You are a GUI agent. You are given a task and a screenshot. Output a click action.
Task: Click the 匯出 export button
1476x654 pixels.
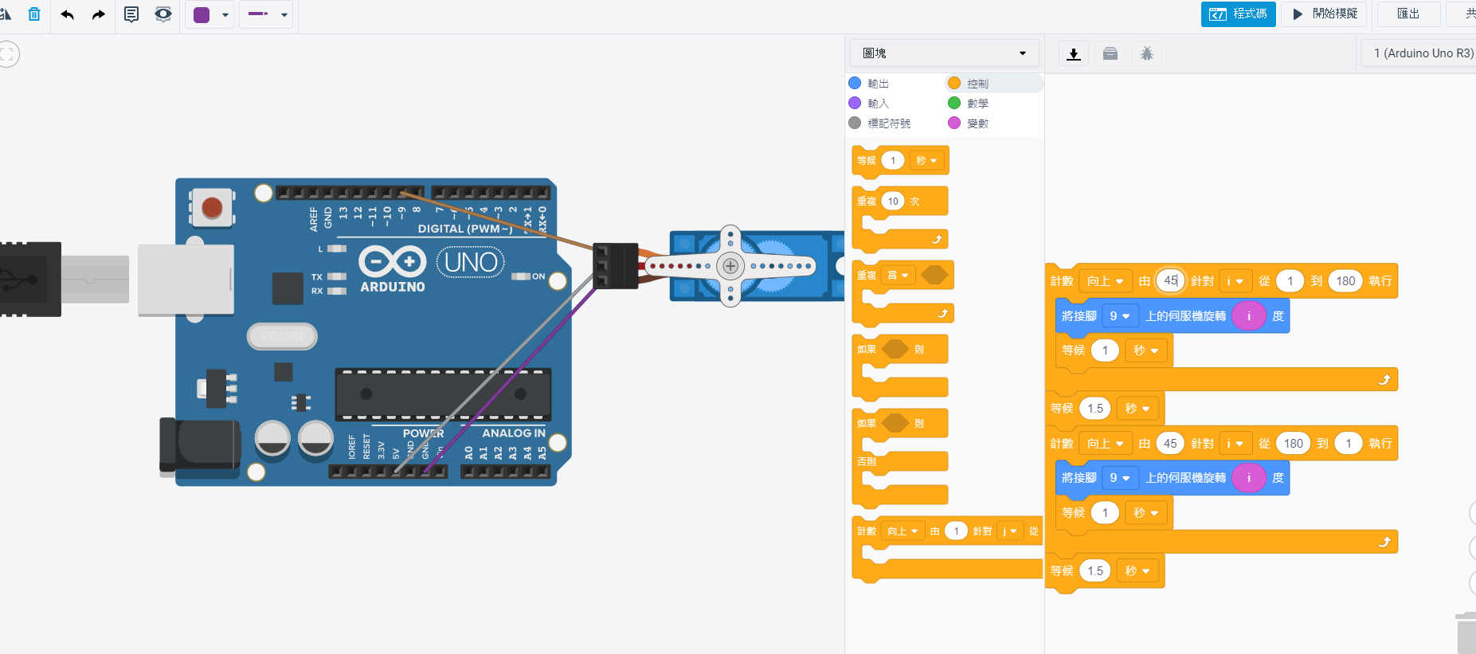pos(1407,14)
